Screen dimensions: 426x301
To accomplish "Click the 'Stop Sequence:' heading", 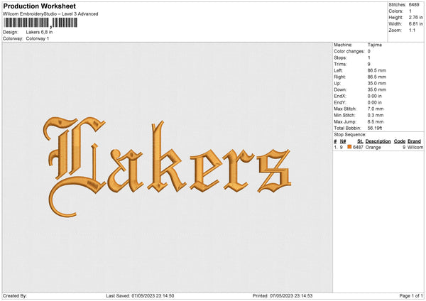I will point(350,135).
